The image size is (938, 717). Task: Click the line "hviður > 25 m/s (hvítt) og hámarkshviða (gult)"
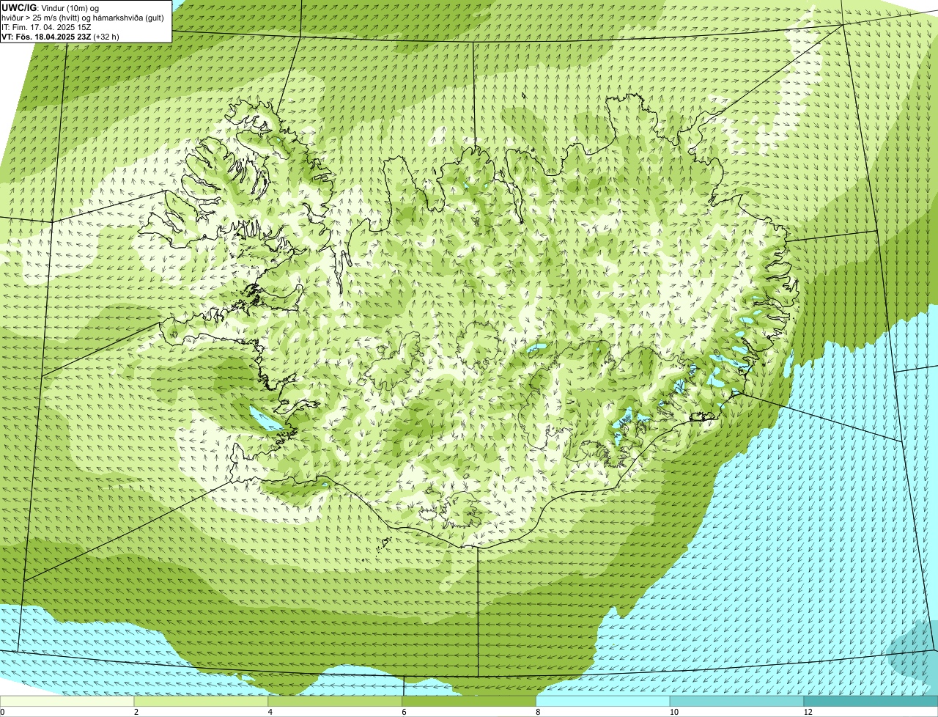click(x=83, y=17)
